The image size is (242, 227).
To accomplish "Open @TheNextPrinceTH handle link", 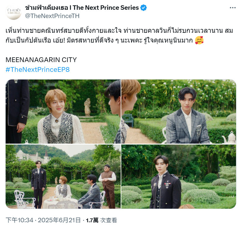I will (x=52, y=16).
